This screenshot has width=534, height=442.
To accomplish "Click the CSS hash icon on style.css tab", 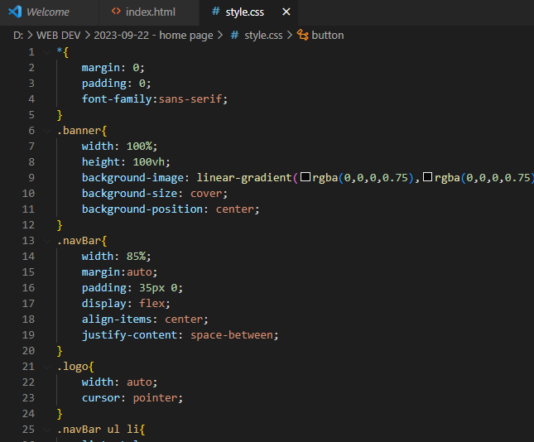I will (215, 12).
